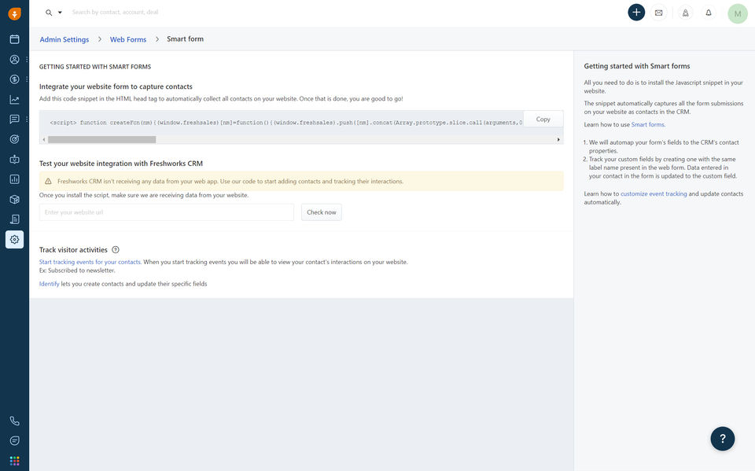Open the Conversations chat icon in sidebar

coord(14,119)
